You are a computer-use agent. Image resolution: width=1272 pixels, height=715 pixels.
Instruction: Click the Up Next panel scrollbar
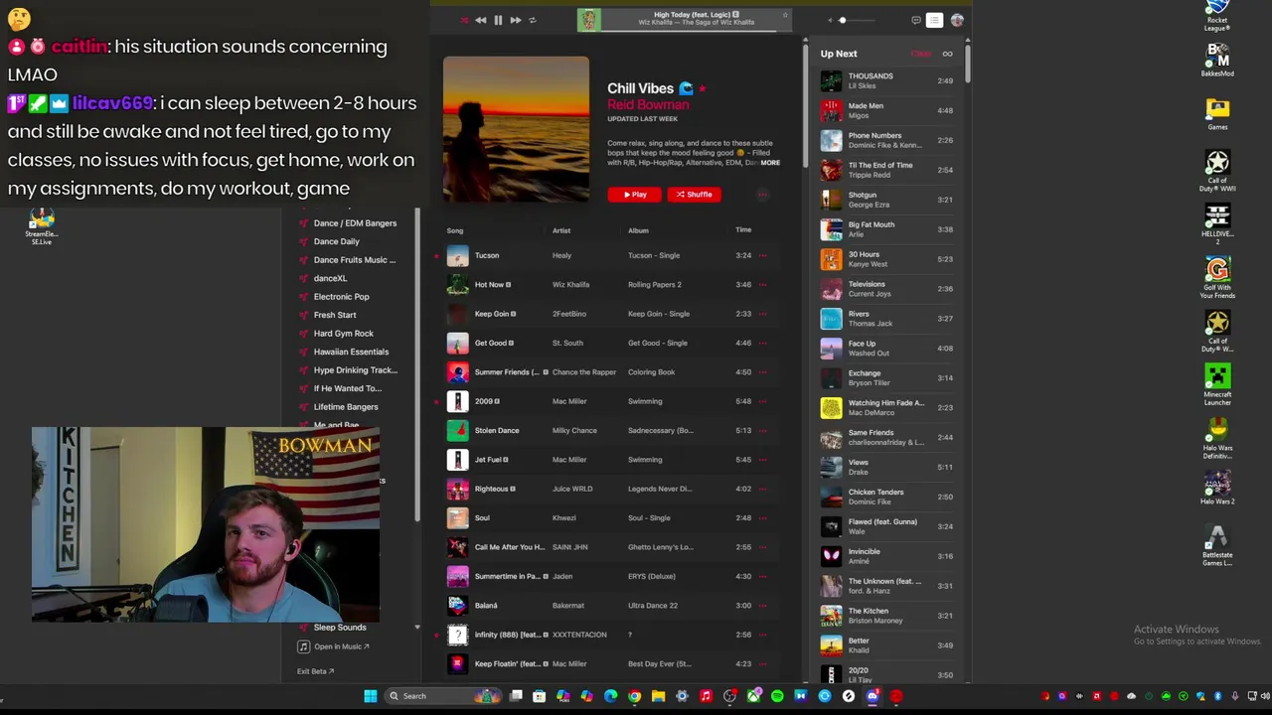pyautogui.click(x=966, y=65)
